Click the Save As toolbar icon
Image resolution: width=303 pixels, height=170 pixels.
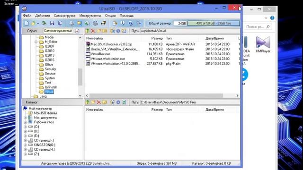(60, 23)
